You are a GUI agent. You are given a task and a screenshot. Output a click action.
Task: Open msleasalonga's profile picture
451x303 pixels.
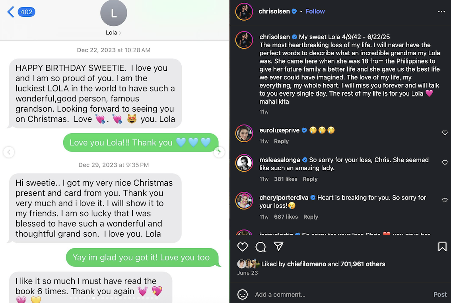click(244, 163)
